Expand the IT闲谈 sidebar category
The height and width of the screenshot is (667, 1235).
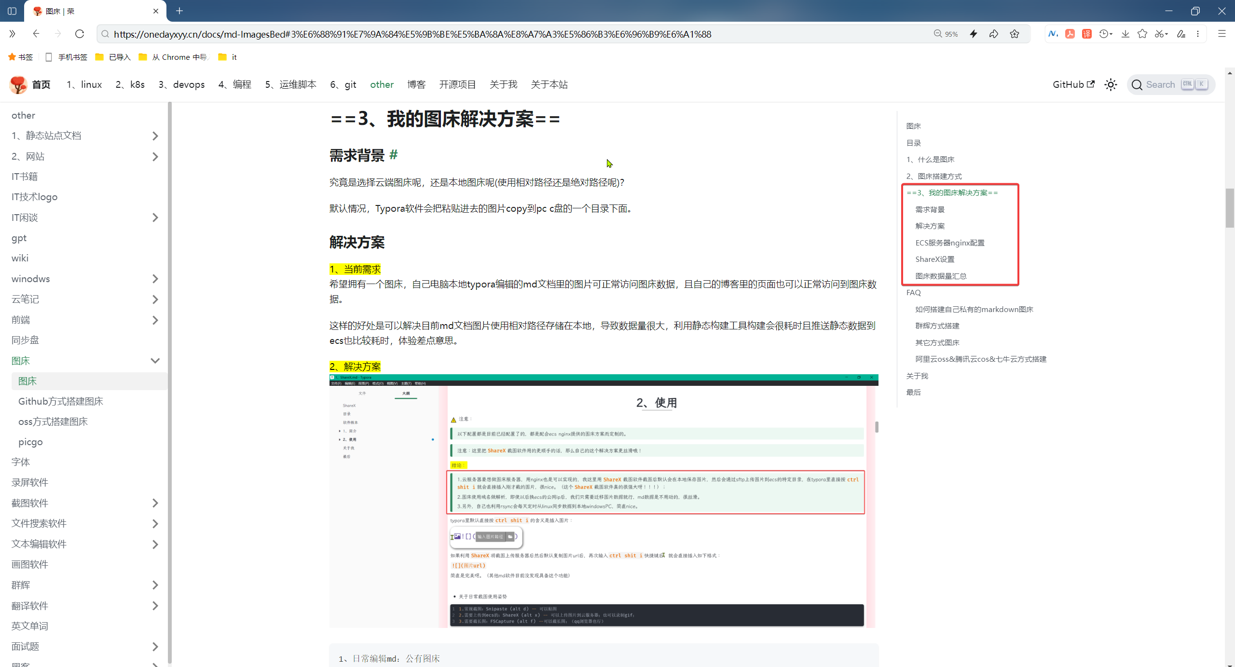pyautogui.click(x=155, y=218)
